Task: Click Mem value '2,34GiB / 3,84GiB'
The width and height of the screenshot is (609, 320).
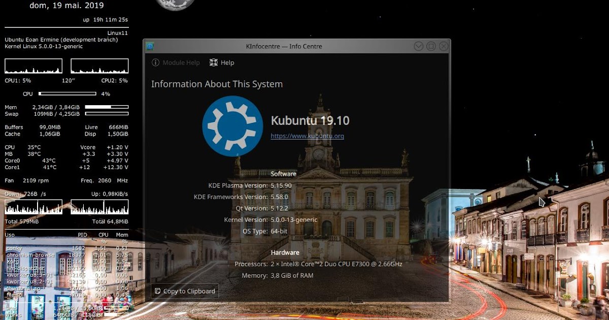Action: pyautogui.click(x=56, y=107)
